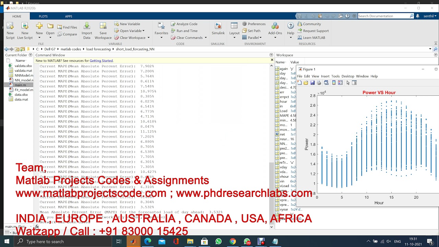Open Command Window actions dropdown
The image size is (439, 247).
[x=271, y=55]
